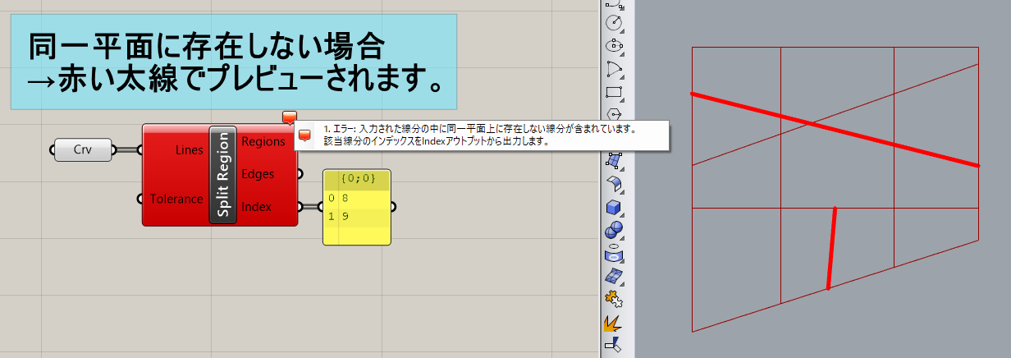The width and height of the screenshot is (1011, 358).
Task: Select the Rectangle tool
Action: [x=613, y=92]
